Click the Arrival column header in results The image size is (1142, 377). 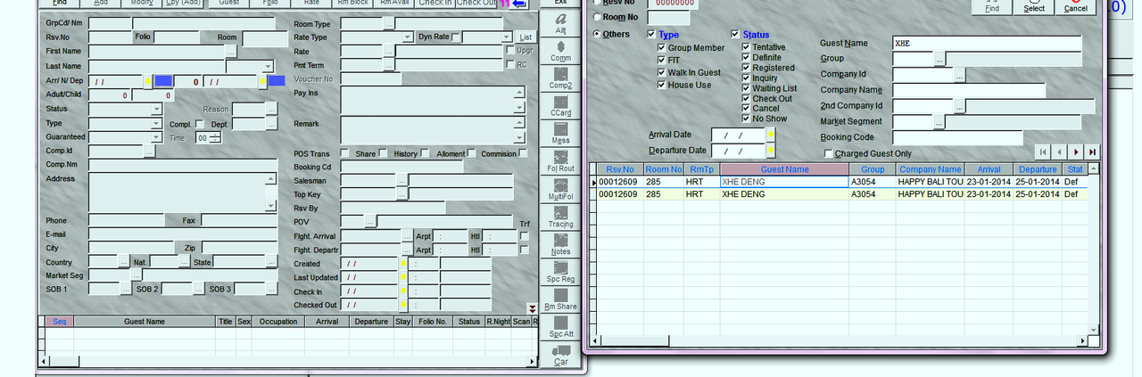[989, 169]
